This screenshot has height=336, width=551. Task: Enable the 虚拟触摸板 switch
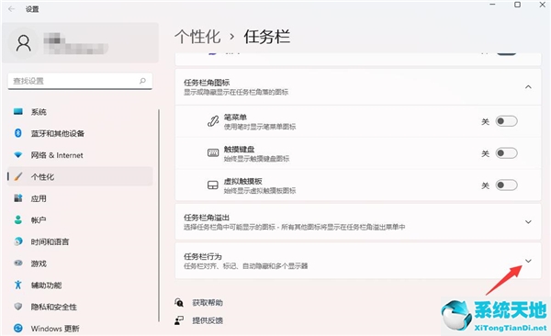tap(506, 185)
